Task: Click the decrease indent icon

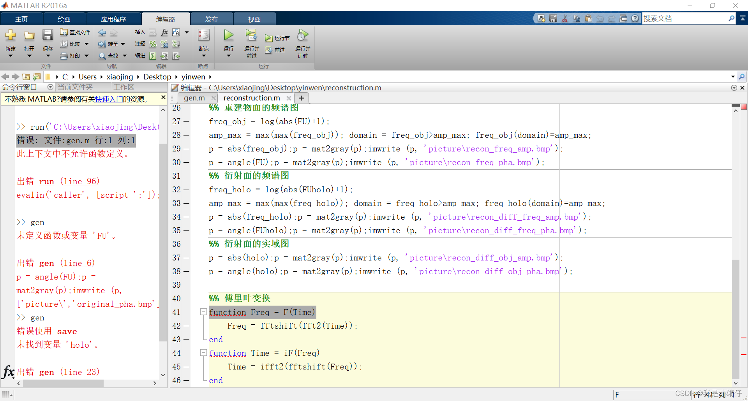Action: tap(176, 56)
